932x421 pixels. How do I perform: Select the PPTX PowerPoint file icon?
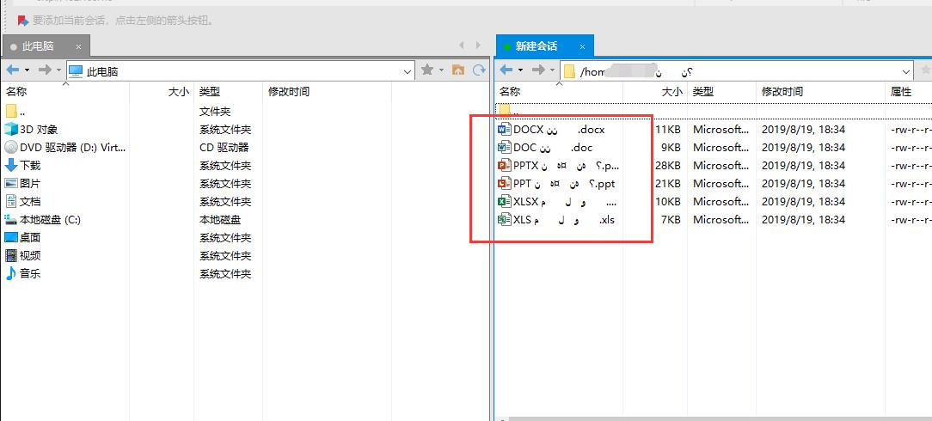(504, 165)
